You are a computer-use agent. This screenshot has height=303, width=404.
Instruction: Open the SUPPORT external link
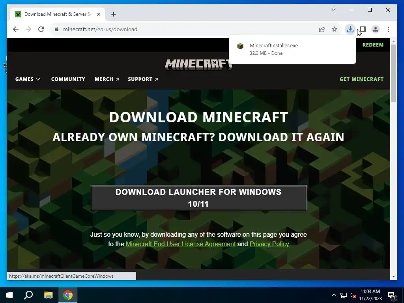(143, 79)
